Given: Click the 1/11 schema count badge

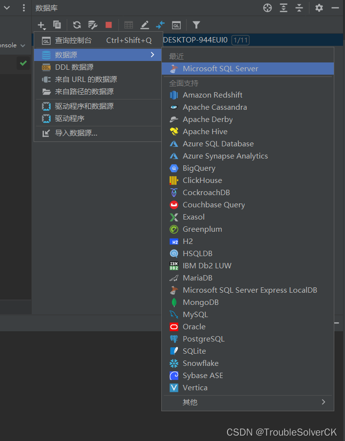Looking at the screenshot, I should [241, 40].
